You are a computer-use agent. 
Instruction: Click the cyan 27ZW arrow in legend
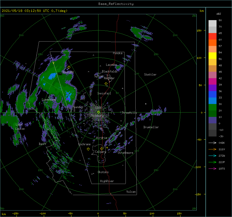pos(212,156)
